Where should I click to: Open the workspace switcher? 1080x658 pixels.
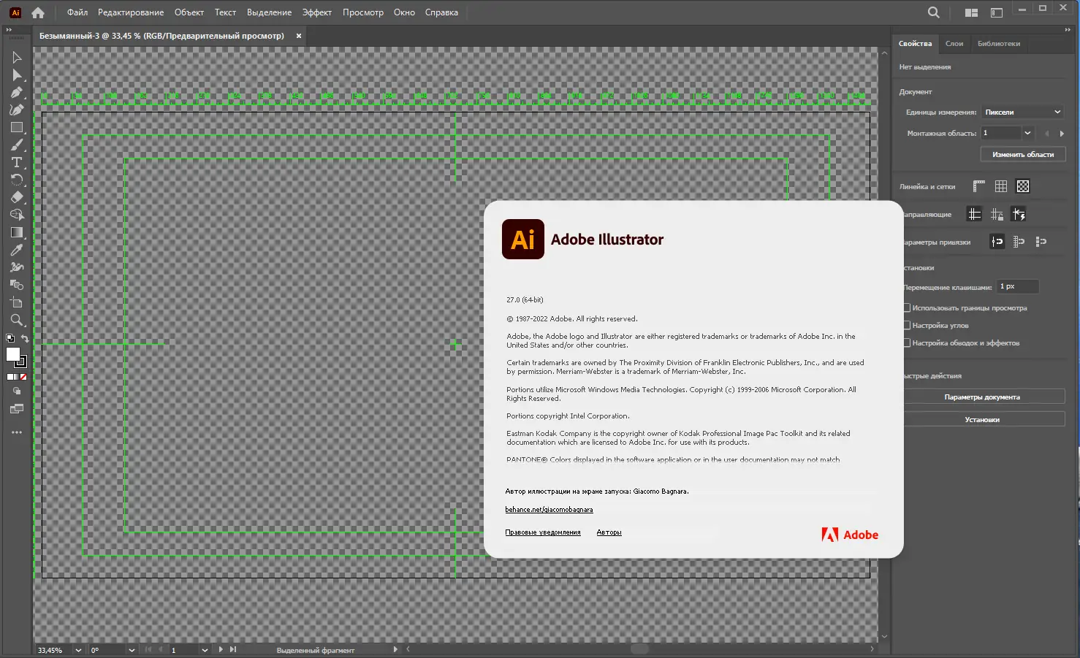(x=996, y=12)
